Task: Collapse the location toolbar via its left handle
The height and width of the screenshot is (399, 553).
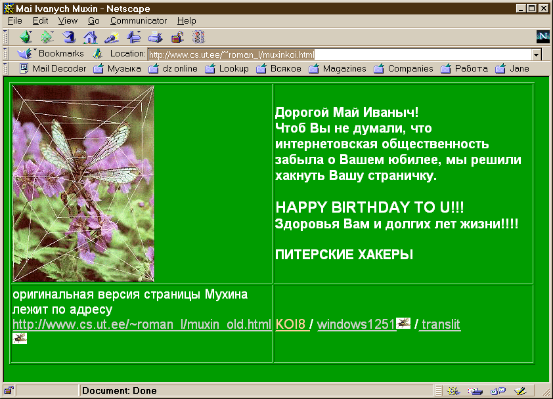Action: [5, 54]
